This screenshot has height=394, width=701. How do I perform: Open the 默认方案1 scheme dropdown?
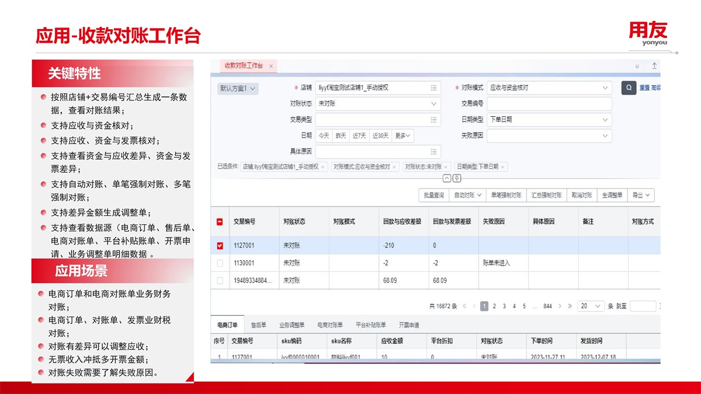pos(238,89)
